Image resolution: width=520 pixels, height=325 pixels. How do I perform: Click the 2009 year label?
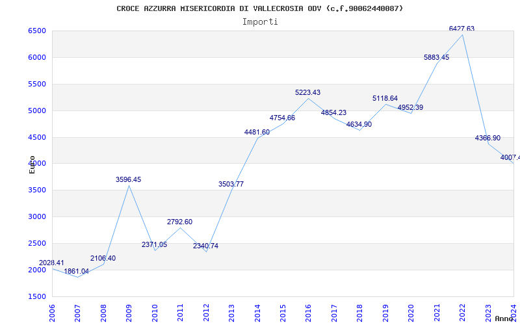click(x=129, y=313)
